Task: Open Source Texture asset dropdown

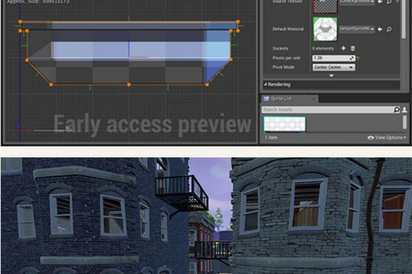Action: [357, 1]
